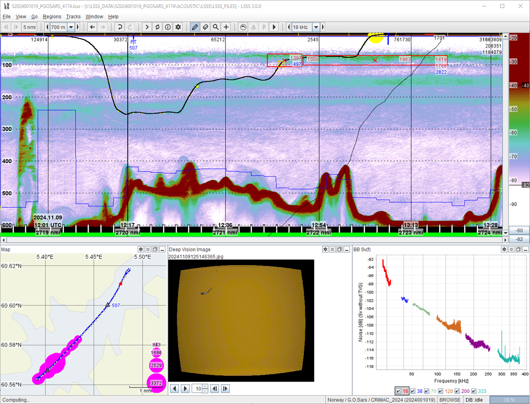Detach the BB Sv(f) panel
This screenshot has height=404, width=530.
coord(518,250)
